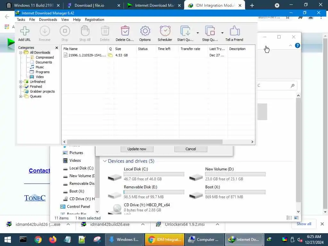328x246 pixels.
Task: Open the Help menu
Action: click(77, 20)
